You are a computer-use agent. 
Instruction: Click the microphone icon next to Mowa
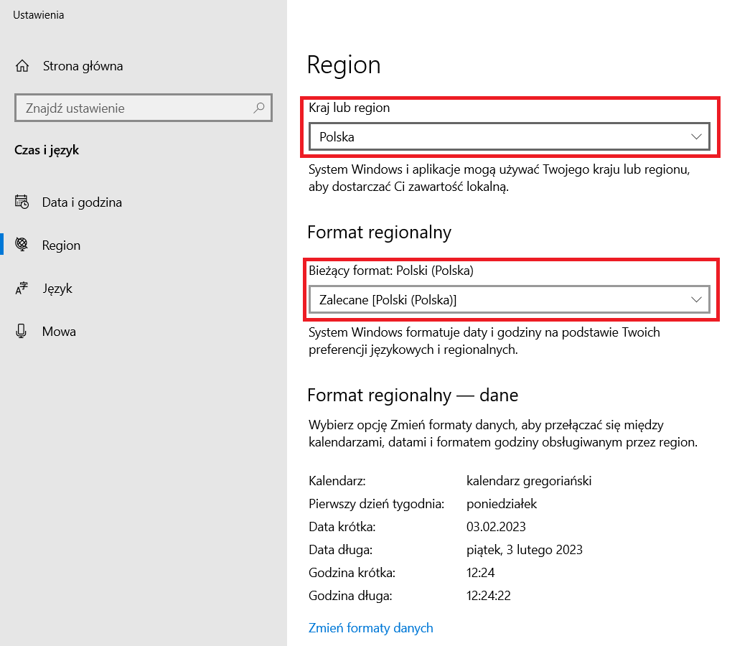point(22,331)
